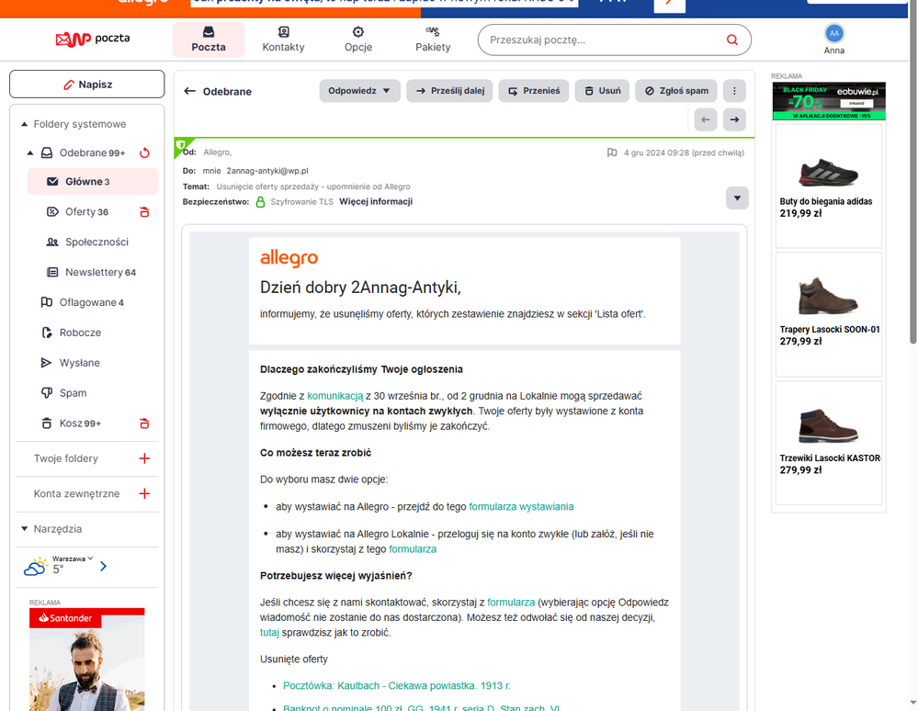Click the red search magnifier icon

[x=731, y=39]
